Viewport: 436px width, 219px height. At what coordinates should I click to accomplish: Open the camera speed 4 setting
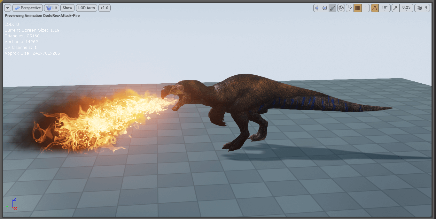point(422,8)
